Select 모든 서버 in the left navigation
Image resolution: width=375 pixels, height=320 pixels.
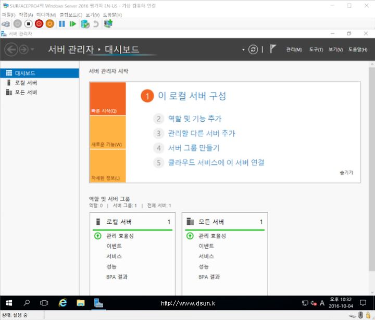point(40,92)
